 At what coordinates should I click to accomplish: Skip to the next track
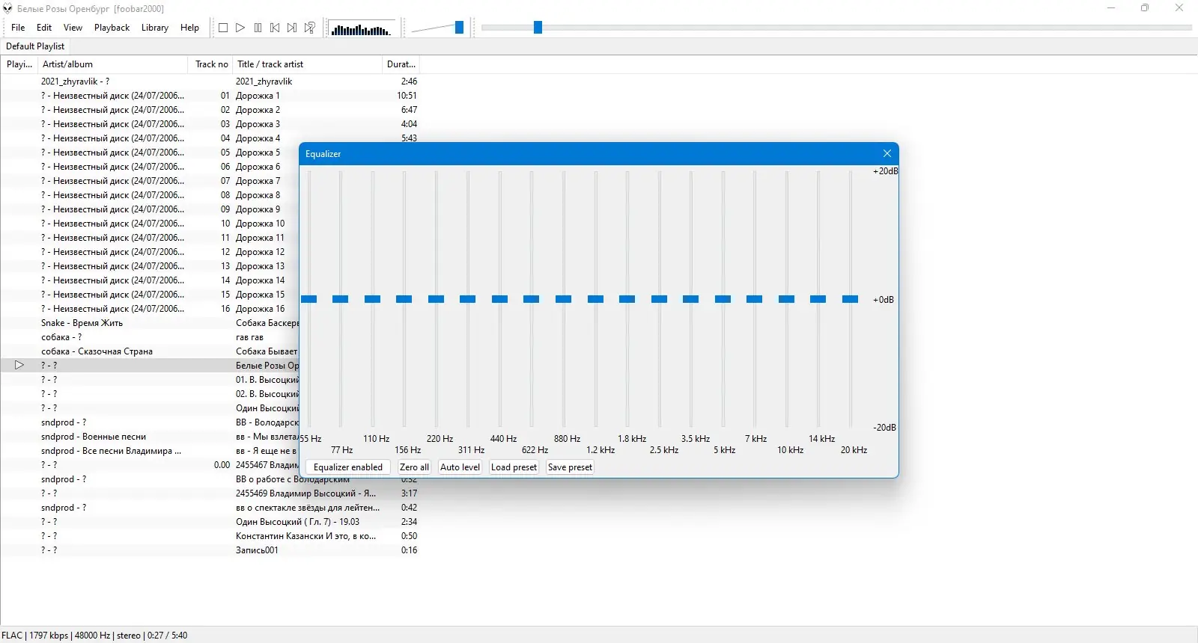(x=292, y=28)
